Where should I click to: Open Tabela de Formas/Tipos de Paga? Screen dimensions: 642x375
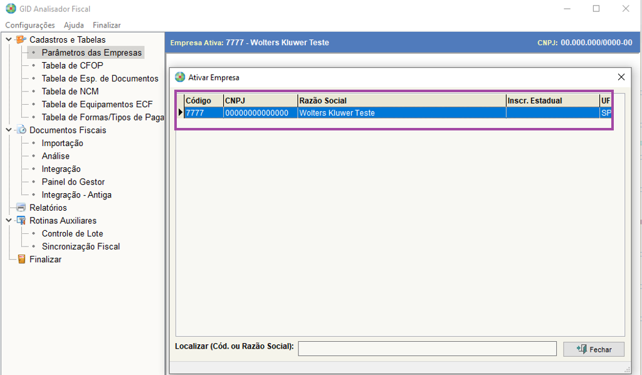pyautogui.click(x=103, y=117)
